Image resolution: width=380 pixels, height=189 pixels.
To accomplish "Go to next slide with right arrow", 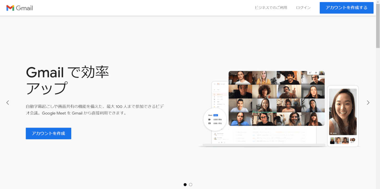I will (x=368, y=103).
